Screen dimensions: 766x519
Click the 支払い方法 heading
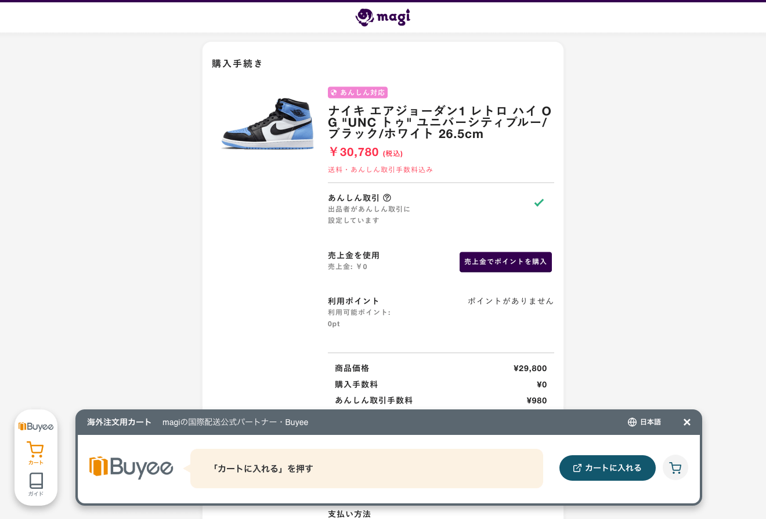pos(349,514)
